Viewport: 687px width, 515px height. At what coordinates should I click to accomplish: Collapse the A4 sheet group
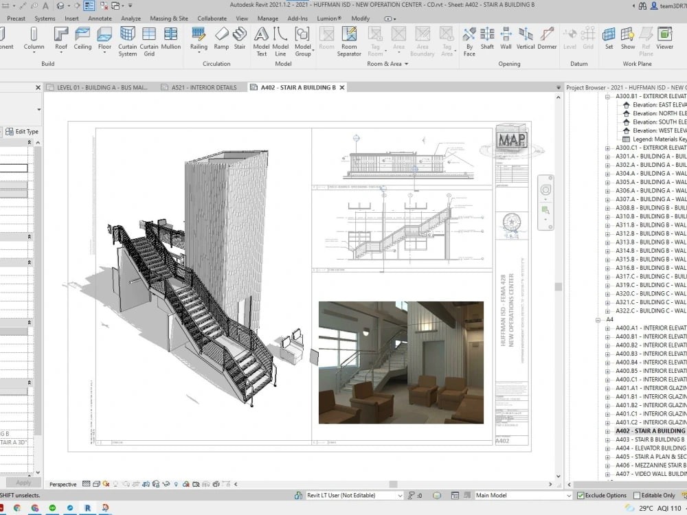[x=598, y=319]
